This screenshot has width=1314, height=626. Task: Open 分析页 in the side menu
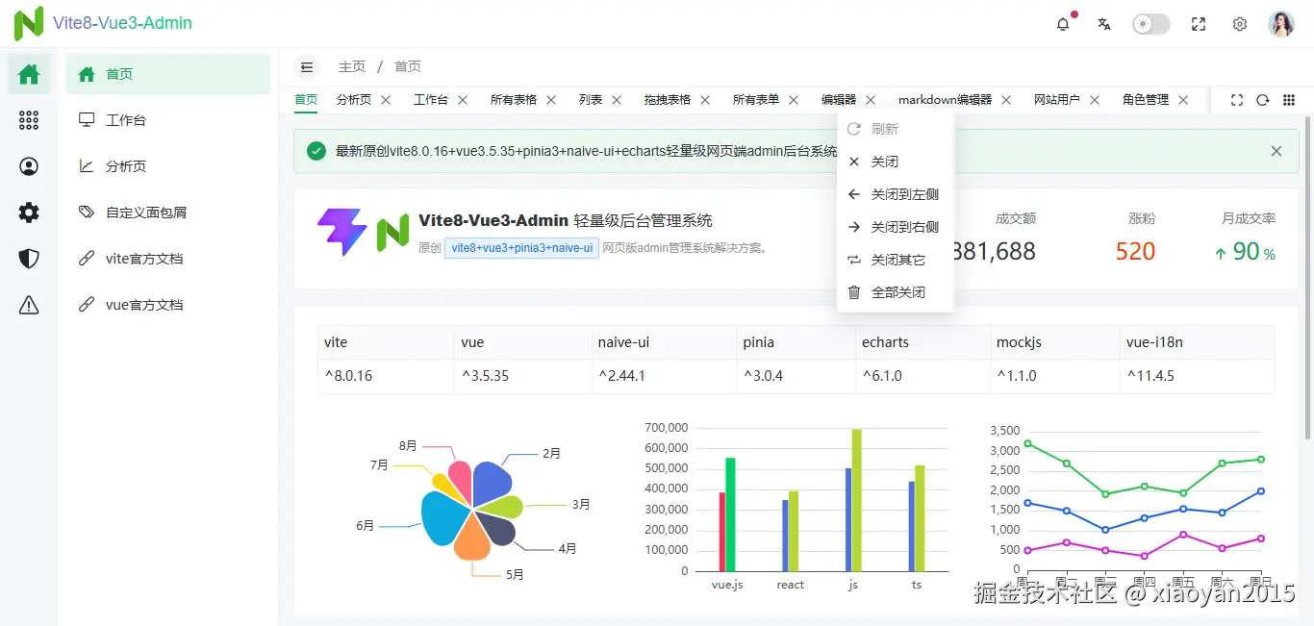[x=167, y=166]
